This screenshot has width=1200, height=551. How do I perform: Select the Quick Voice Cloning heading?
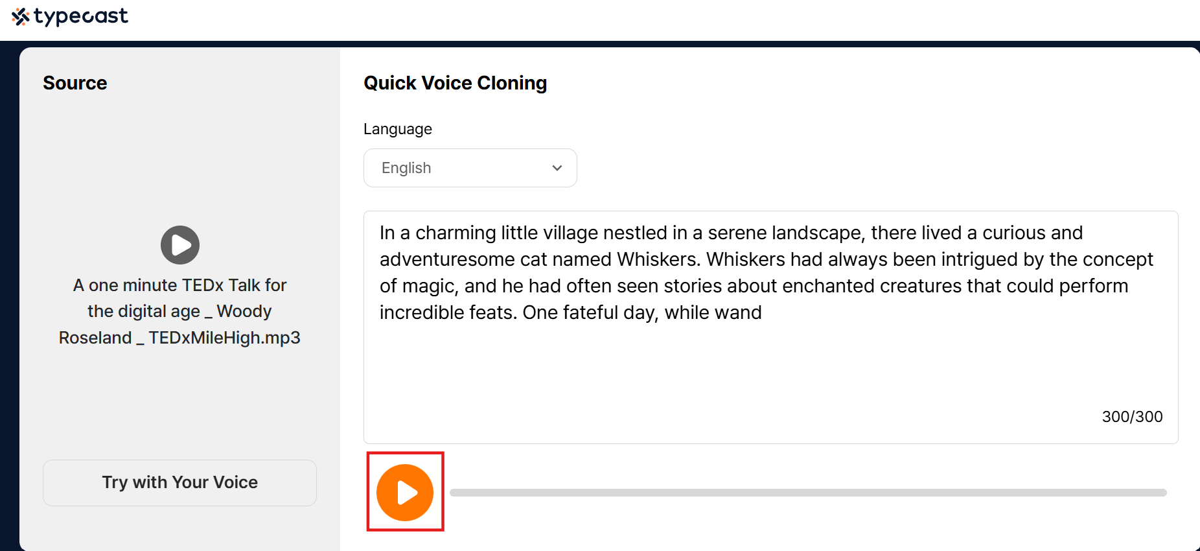[455, 82]
